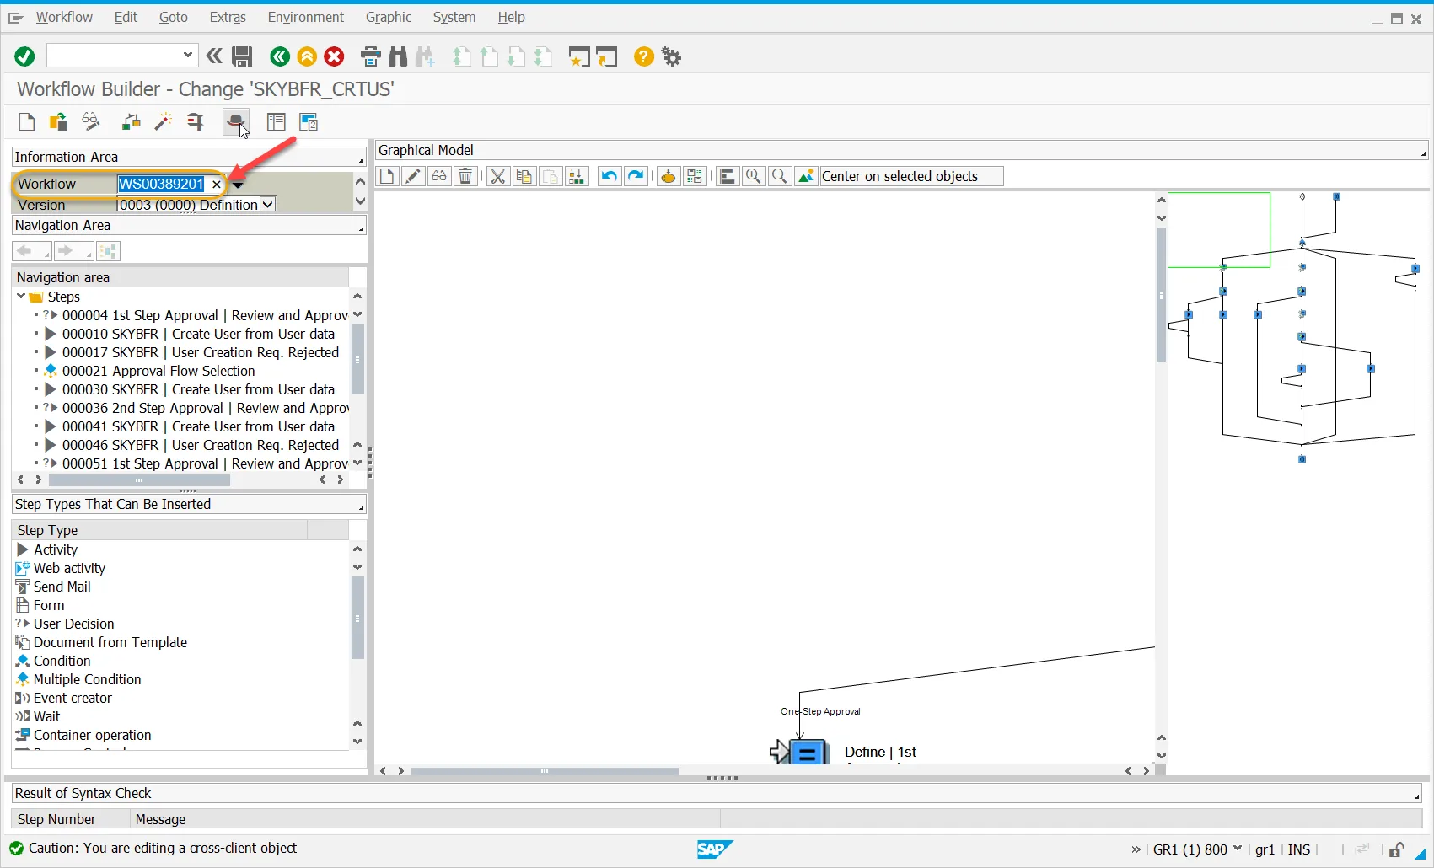Open the Extras menu

tap(228, 17)
